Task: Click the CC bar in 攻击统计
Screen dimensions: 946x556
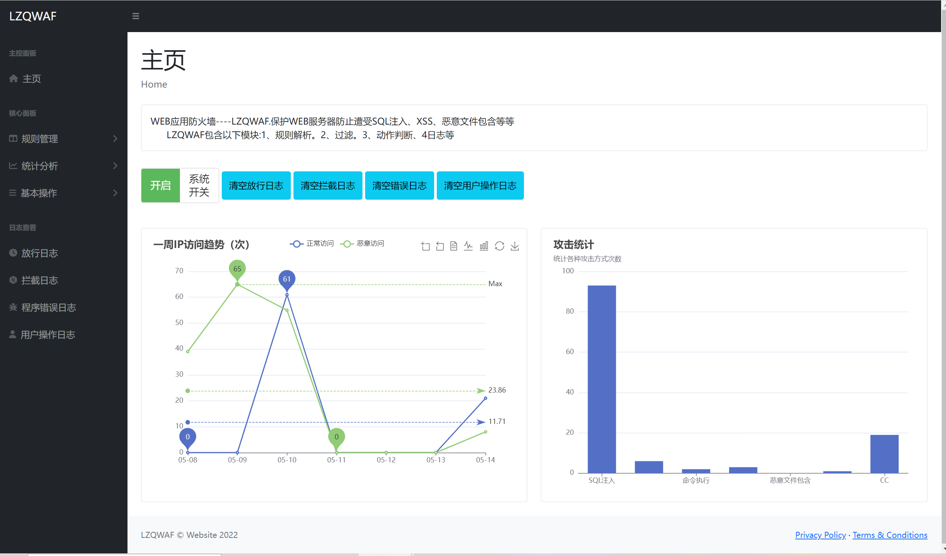Action: coord(884,454)
